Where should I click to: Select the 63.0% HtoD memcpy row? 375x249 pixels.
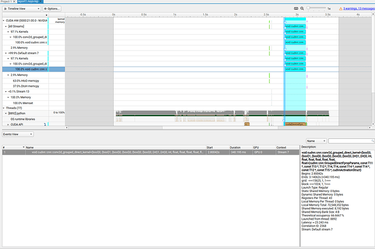[26, 80]
